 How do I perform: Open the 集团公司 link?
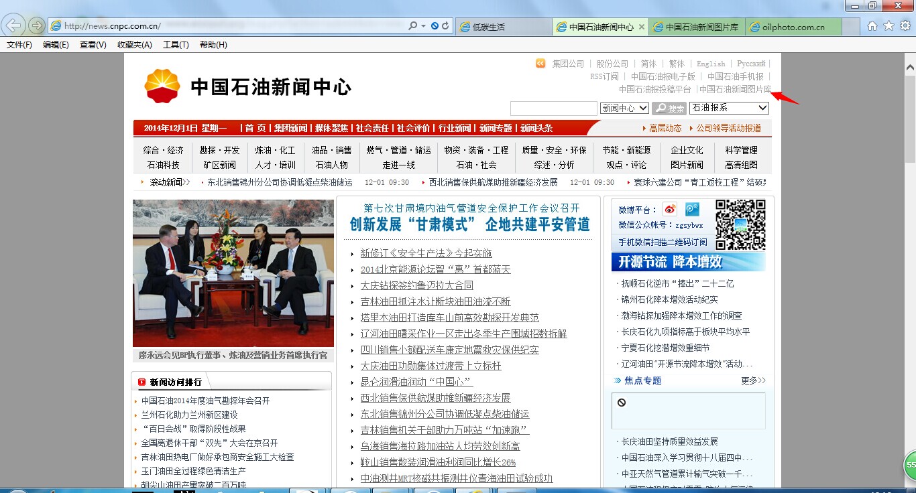[568, 64]
